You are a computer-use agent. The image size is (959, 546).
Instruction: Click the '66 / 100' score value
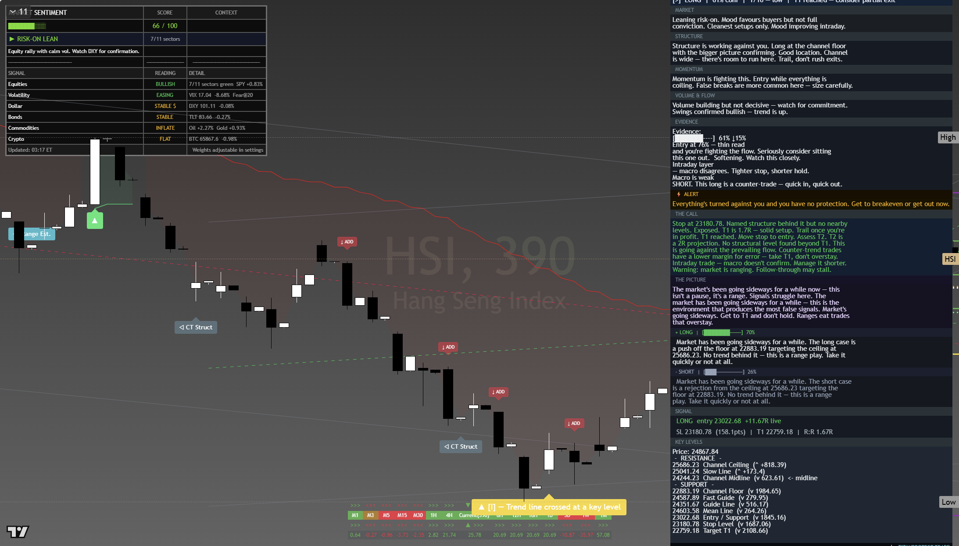165,26
